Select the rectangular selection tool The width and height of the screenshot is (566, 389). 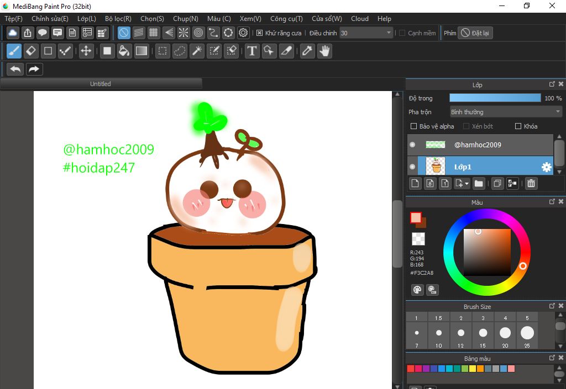click(163, 51)
